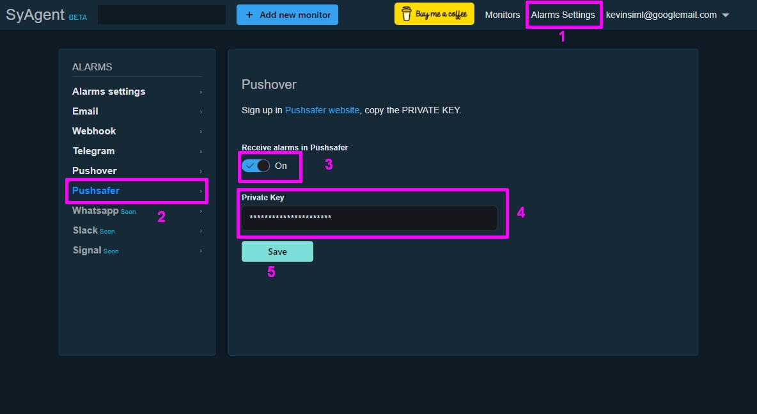Click the chevron next to Pushover

(201, 171)
